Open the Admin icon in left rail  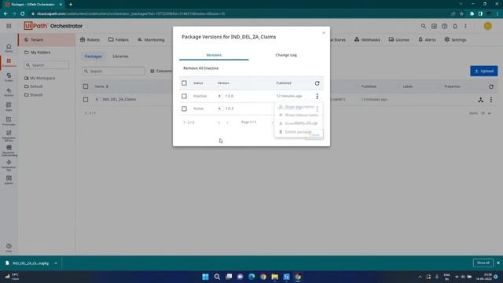[x=9, y=180]
